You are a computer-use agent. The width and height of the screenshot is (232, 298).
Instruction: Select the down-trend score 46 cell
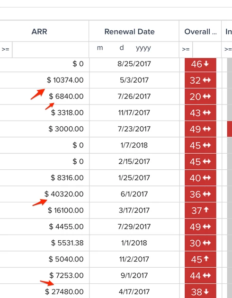coord(200,65)
